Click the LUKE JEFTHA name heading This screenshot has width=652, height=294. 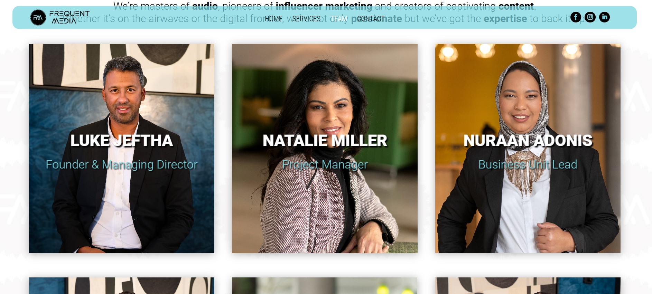pyautogui.click(x=122, y=141)
